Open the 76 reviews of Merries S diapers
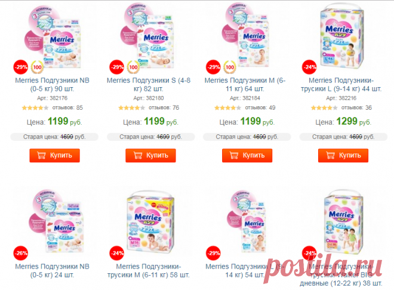 tap(164, 108)
